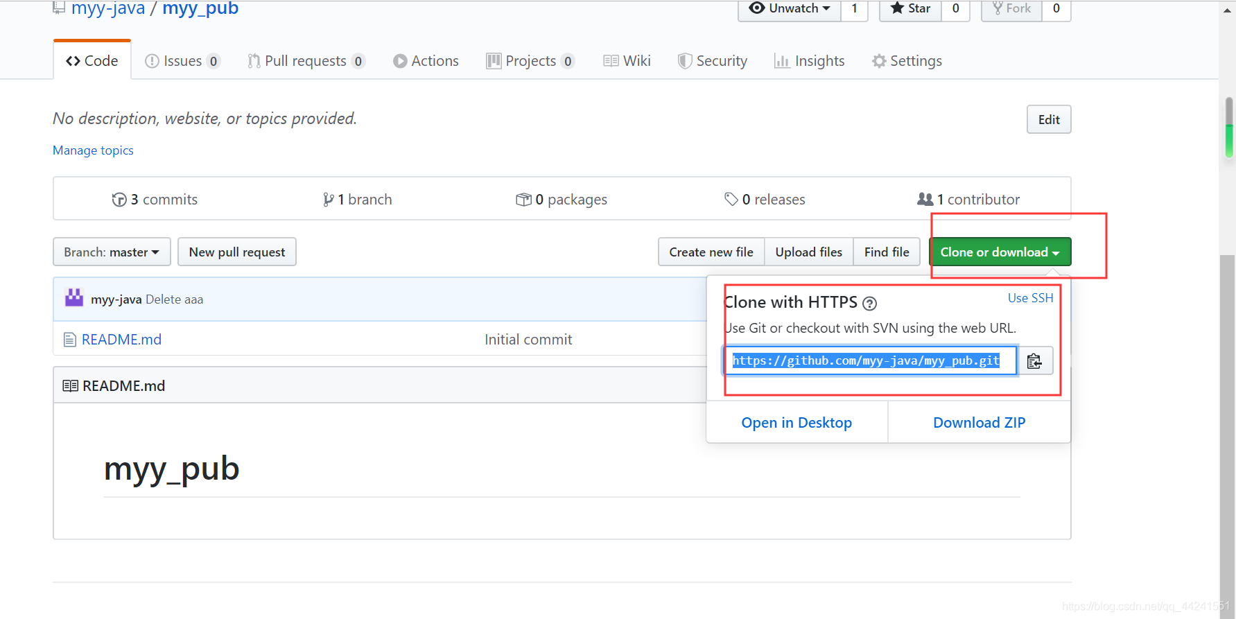This screenshot has width=1236, height=619.
Task: View the 3 commits history
Action: click(x=155, y=200)
